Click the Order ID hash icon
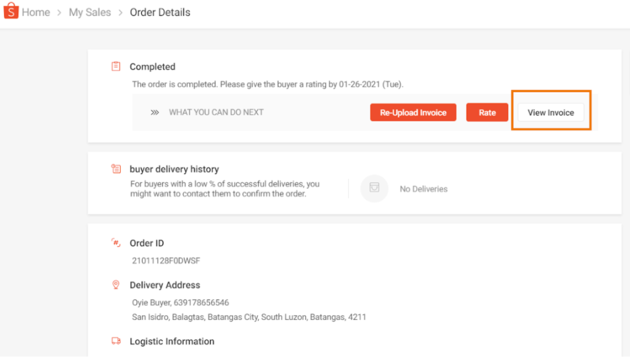This screenshot has width=630, height=364. [116, 243]
